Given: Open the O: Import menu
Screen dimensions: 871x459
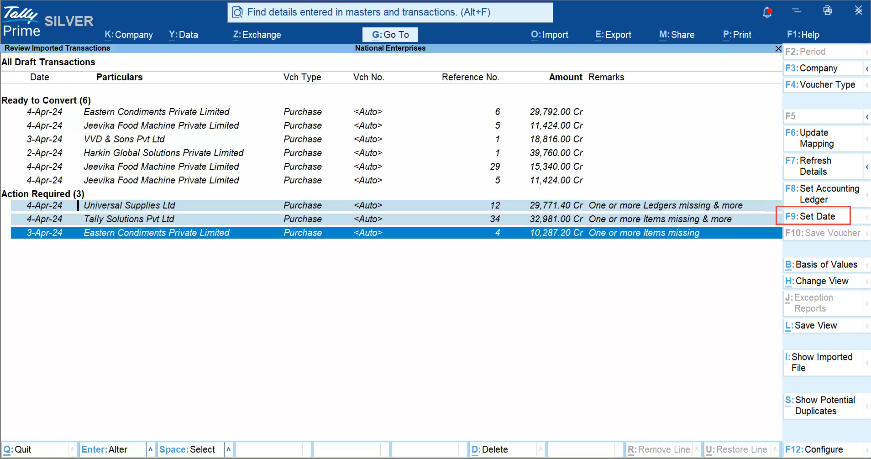Looking at the screenshot, I should click(x=550, y=35).
